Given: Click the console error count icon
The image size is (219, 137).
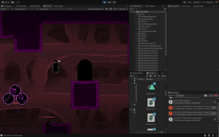Looking at the screenshot, I should point(216,96).
